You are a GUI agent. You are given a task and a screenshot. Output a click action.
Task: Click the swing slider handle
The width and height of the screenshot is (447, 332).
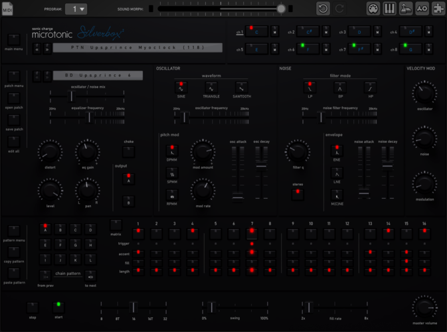click(211, 307)
